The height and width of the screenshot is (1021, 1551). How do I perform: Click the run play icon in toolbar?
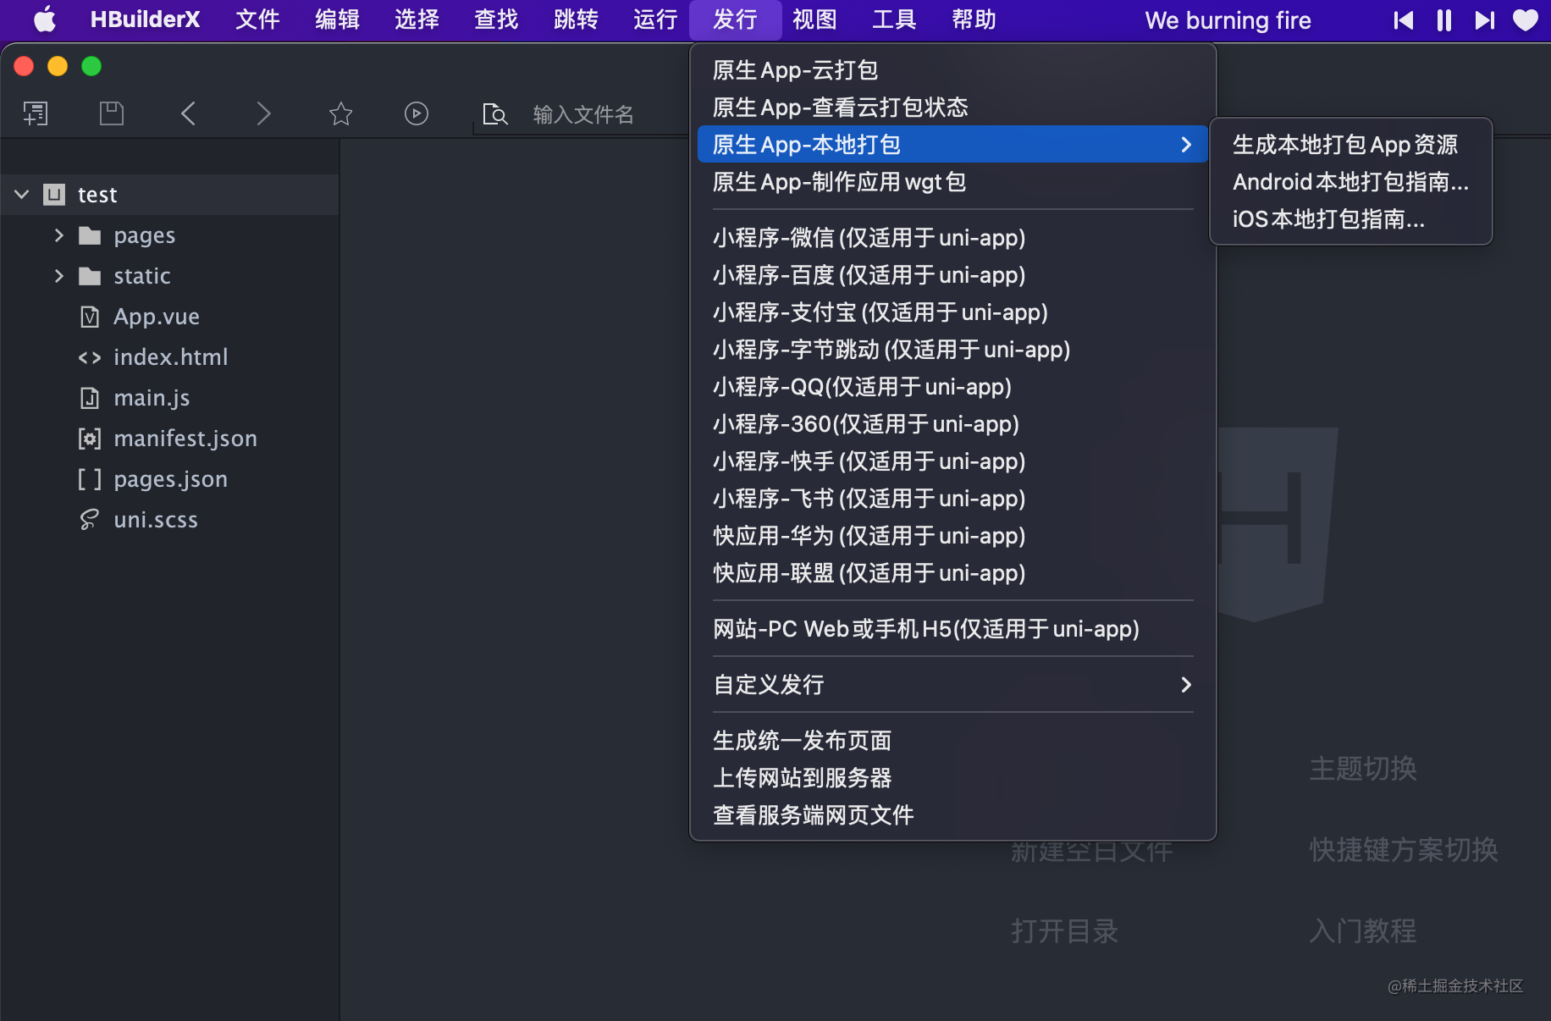point(417,113)
